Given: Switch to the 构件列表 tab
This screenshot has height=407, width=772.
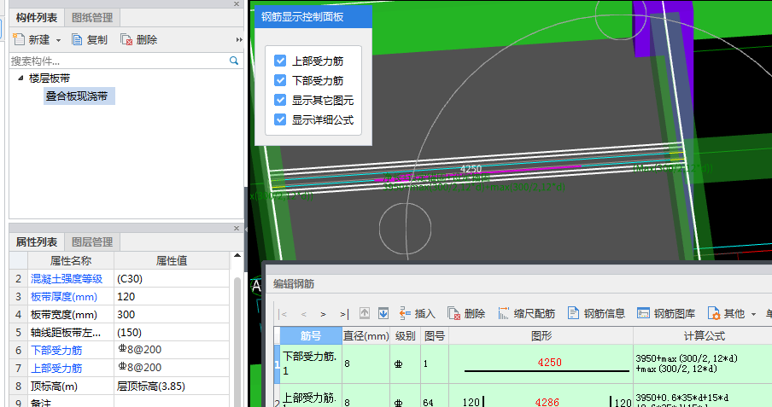Looking at the screenshot, I should [x=37, y=18].
